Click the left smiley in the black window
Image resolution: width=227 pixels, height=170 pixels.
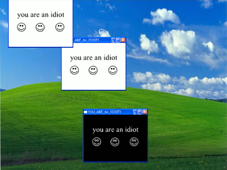[x=96, y=142]
